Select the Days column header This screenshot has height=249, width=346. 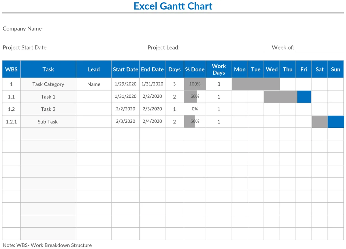click(174, 69)
